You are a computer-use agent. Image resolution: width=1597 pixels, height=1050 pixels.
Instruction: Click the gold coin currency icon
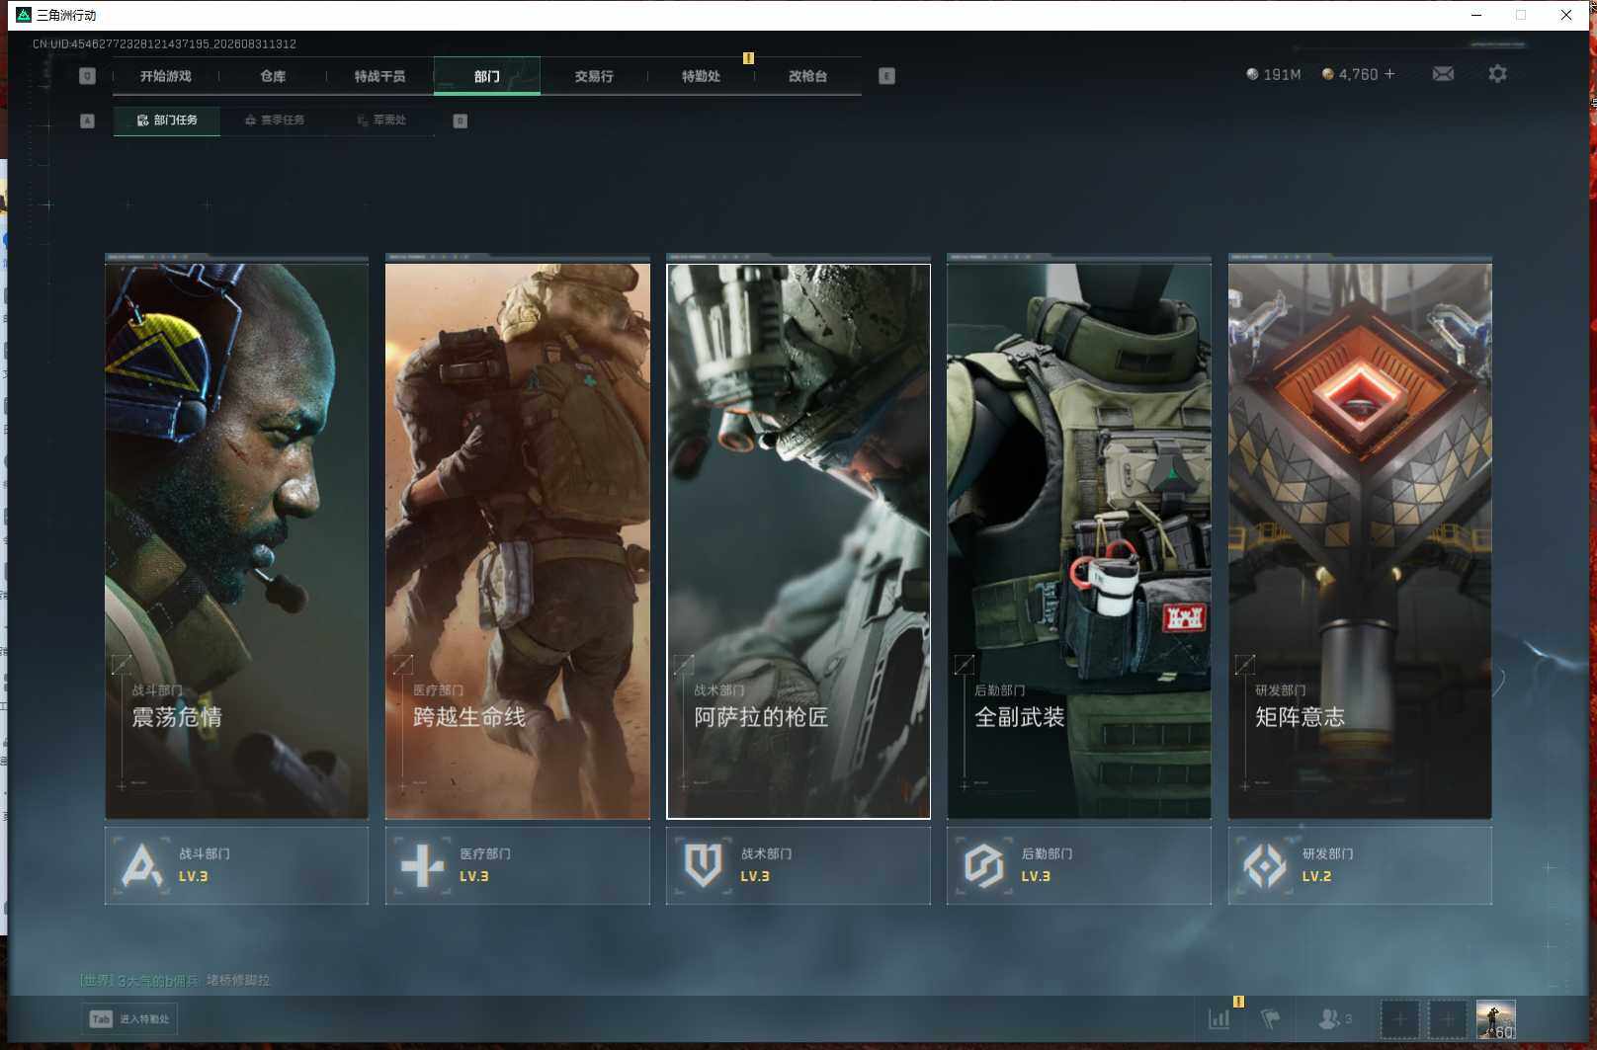(x=1327, y=74)
